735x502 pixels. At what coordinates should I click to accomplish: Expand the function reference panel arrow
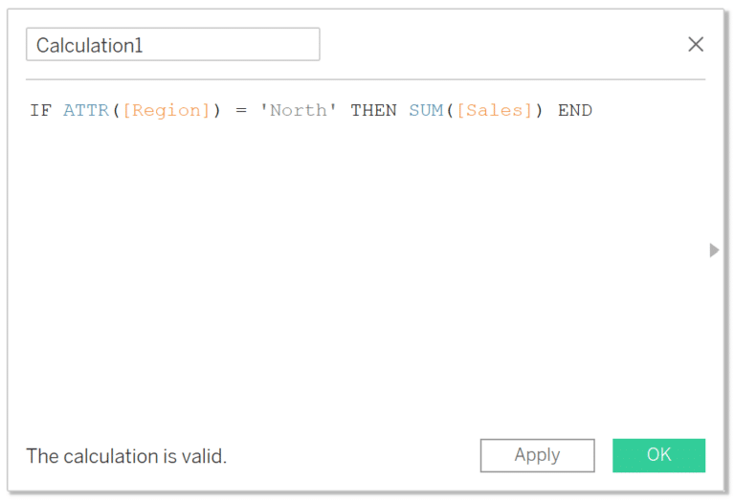click(x=714, y=251)
